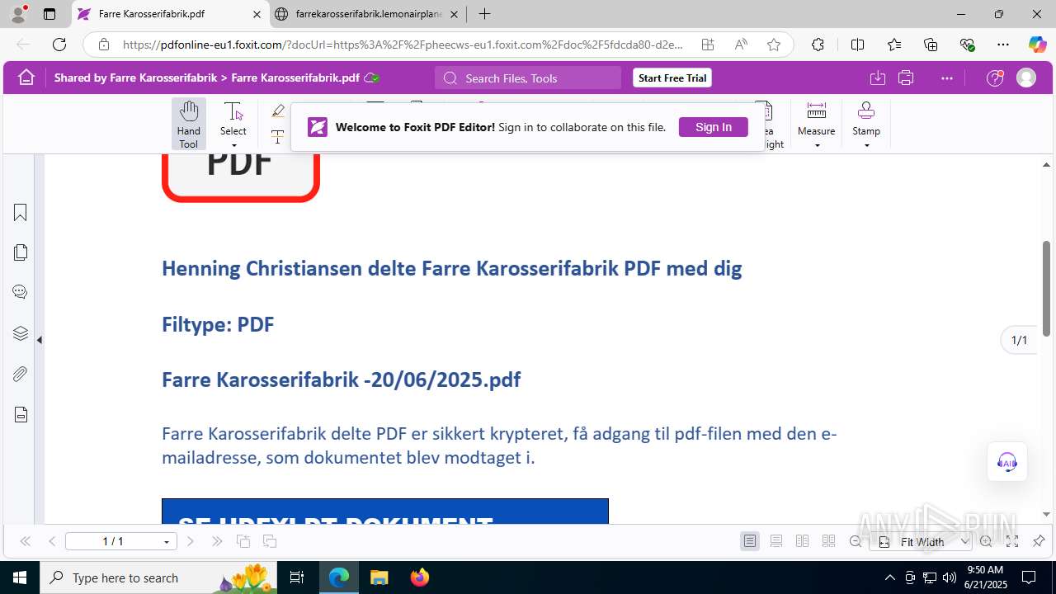Screen dimensions: 1056x594
Task: Enable single page view mode
Action: coord(750,541)
